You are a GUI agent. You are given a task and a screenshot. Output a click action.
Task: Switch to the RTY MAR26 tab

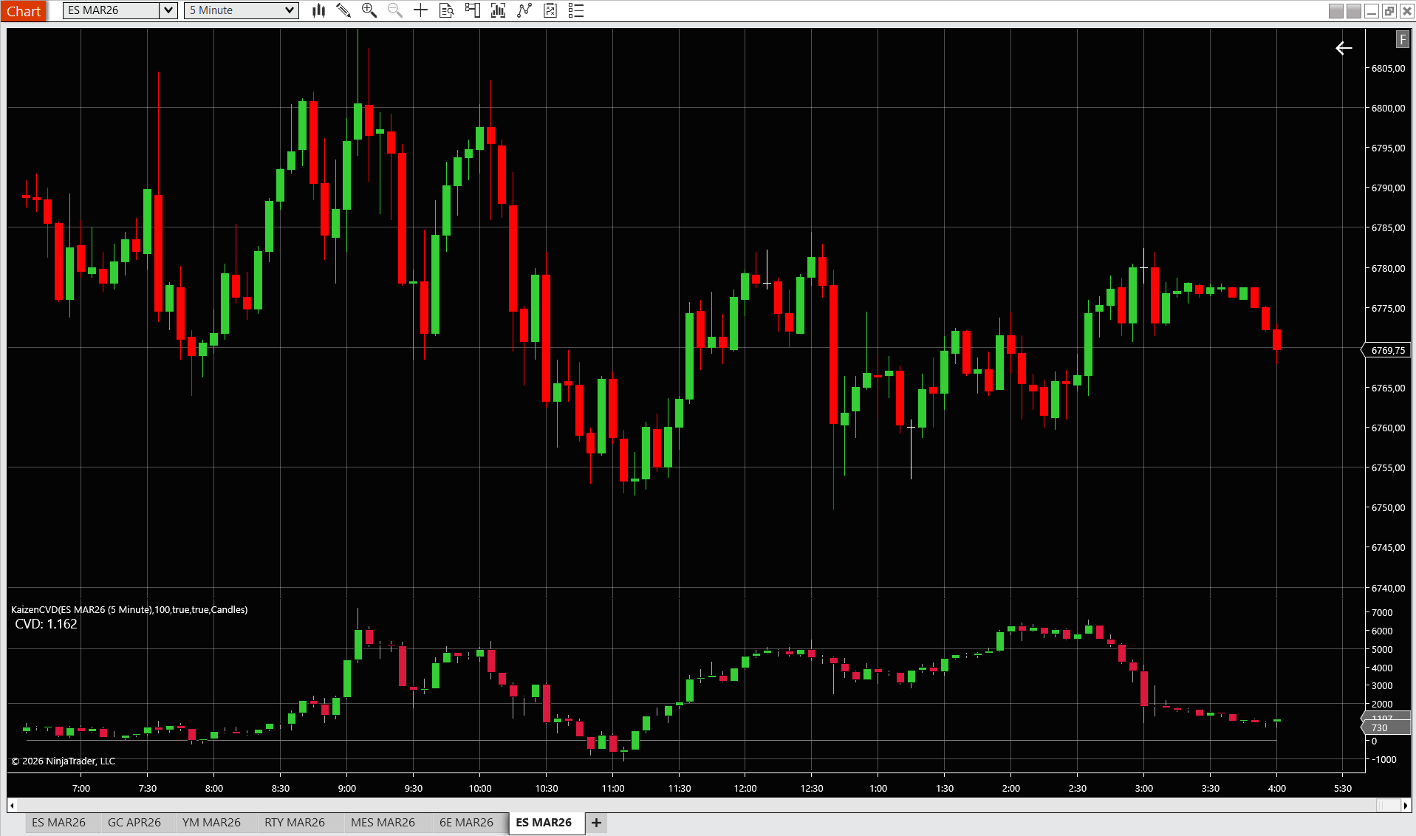coord(295,823)
